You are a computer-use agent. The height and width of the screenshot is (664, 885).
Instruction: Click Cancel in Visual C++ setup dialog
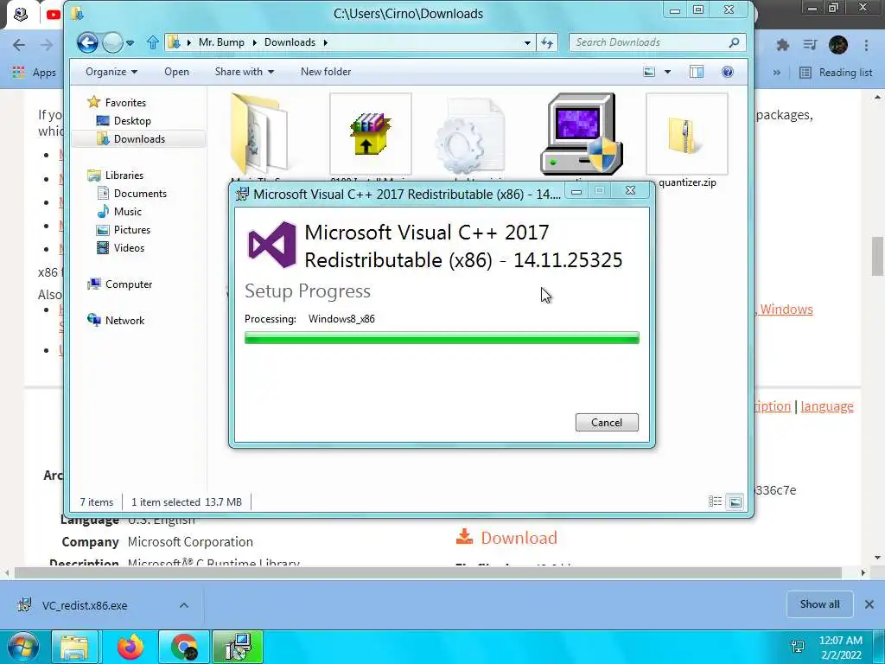(x=607, y=422)
